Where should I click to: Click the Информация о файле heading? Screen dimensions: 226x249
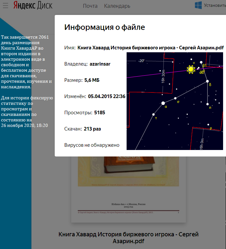coord(105,27)
